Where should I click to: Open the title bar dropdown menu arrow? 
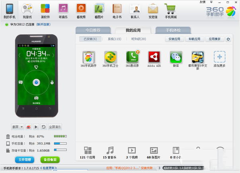coord(211,2)
